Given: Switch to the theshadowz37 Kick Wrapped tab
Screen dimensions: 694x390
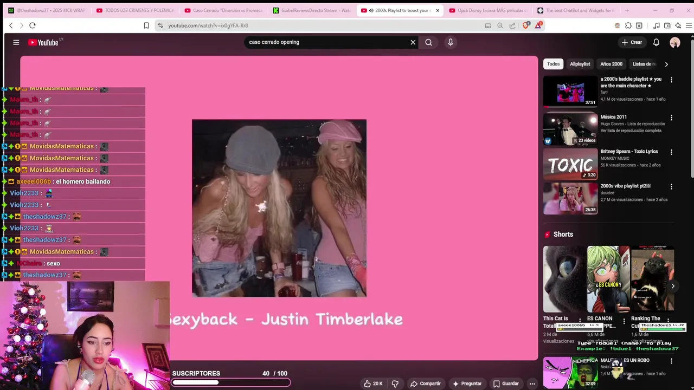Looking at the screenshot, I should [46, 10].
